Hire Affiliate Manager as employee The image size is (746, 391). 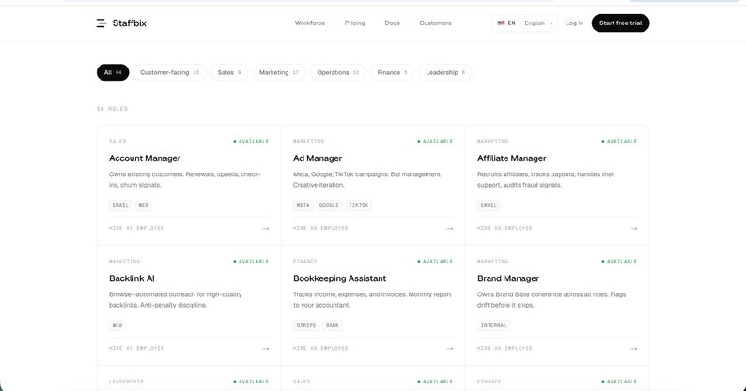[x=505, y=228]
